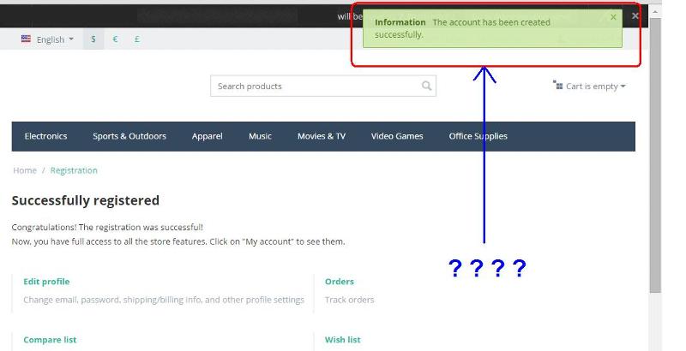686x351 pixels.
Task: Go to the Apparel category
Action: 207,136
